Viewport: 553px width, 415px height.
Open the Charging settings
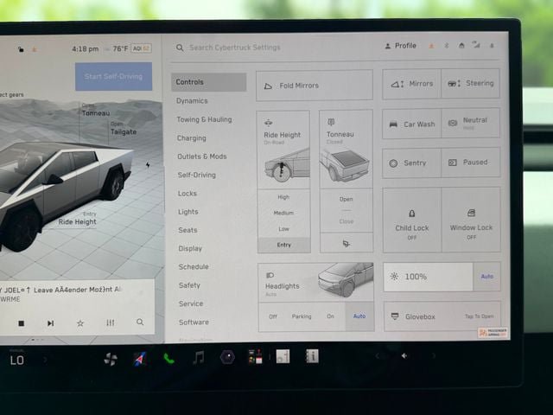pos(192,138)
